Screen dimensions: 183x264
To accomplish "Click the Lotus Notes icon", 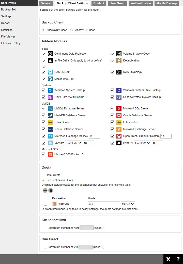I will 119,122.
